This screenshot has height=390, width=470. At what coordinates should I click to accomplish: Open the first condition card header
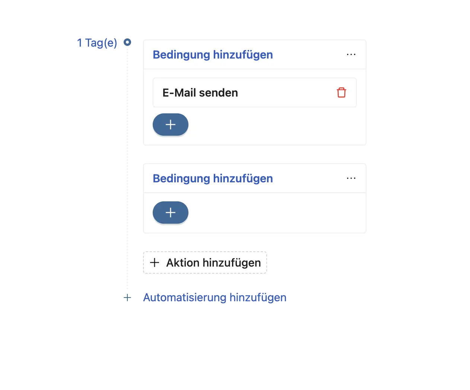[x=254, y=54]
